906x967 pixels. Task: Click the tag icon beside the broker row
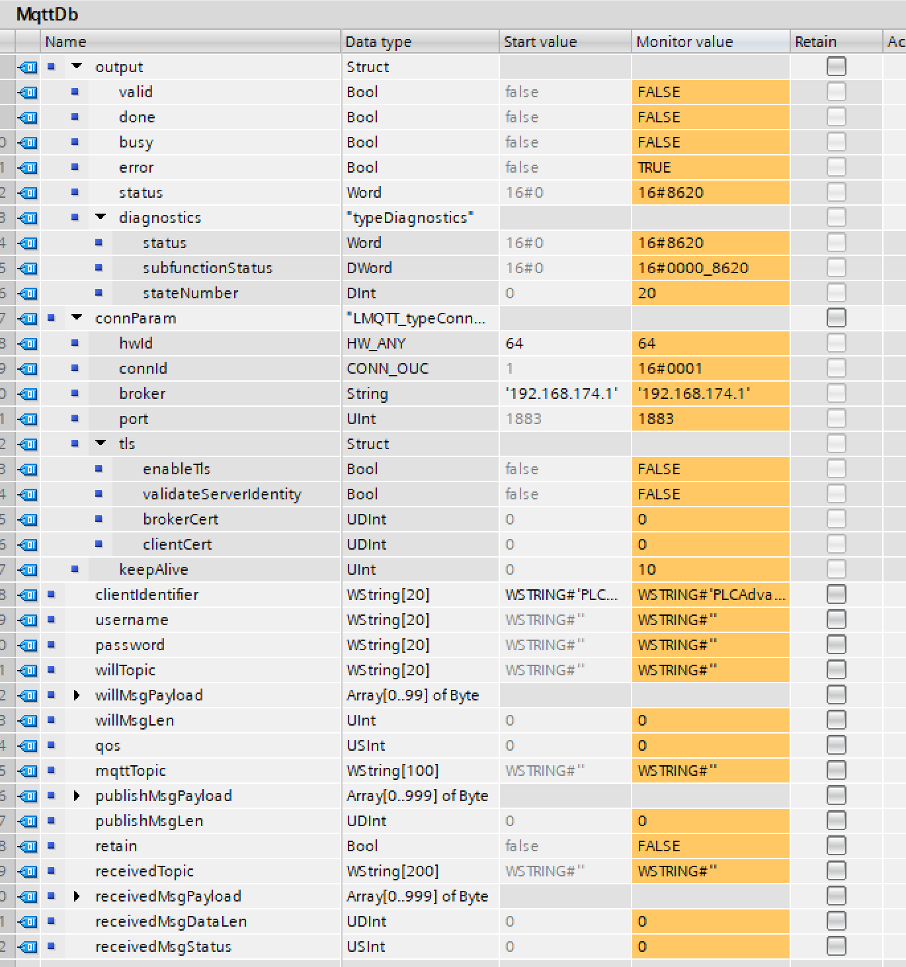pos(28,394)
